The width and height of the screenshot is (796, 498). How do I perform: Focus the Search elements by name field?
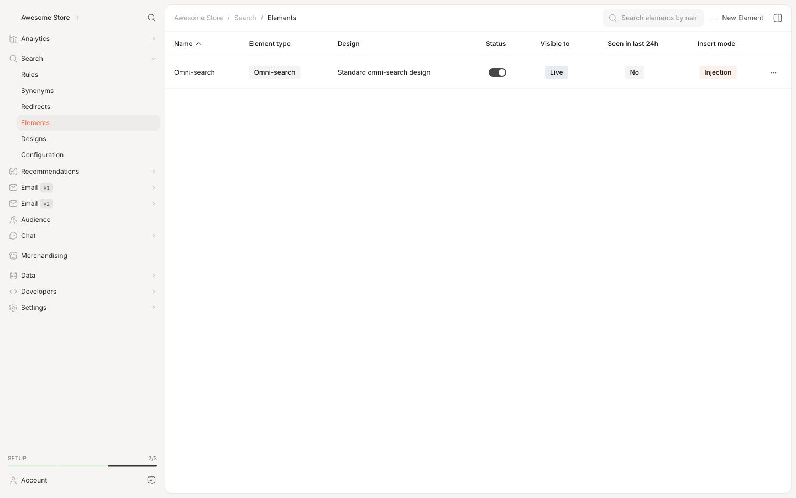[653, 18]
